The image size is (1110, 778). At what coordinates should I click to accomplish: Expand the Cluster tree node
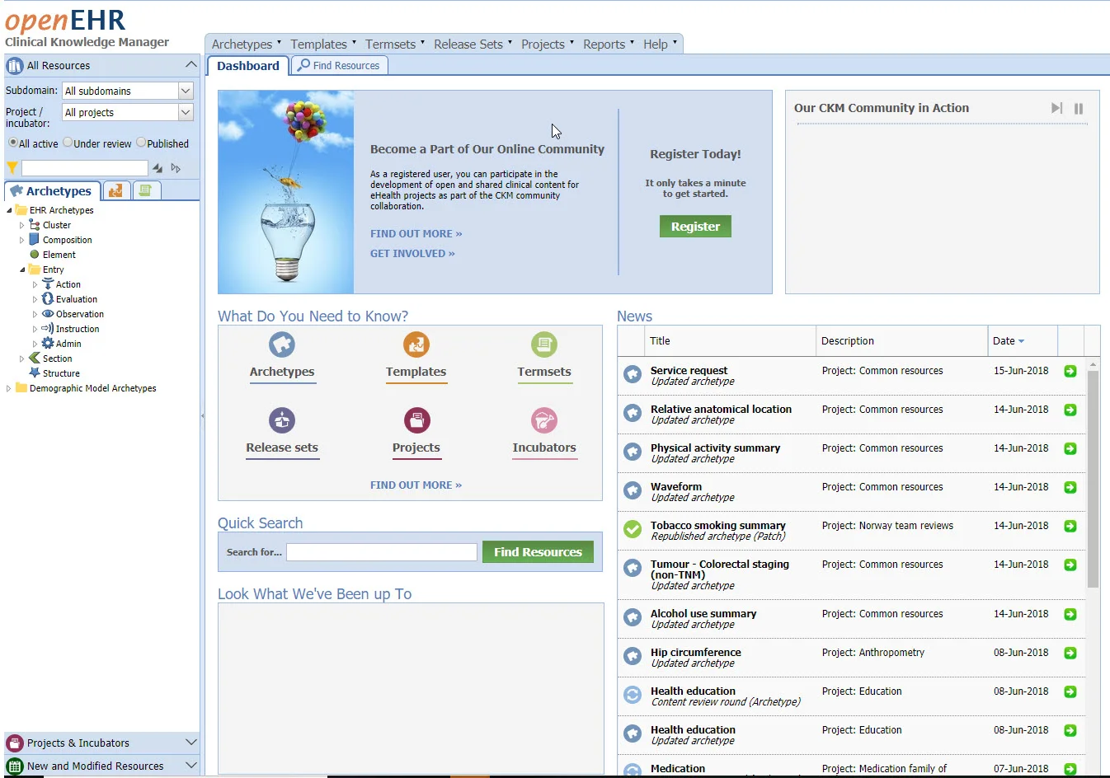pos(22,225)
